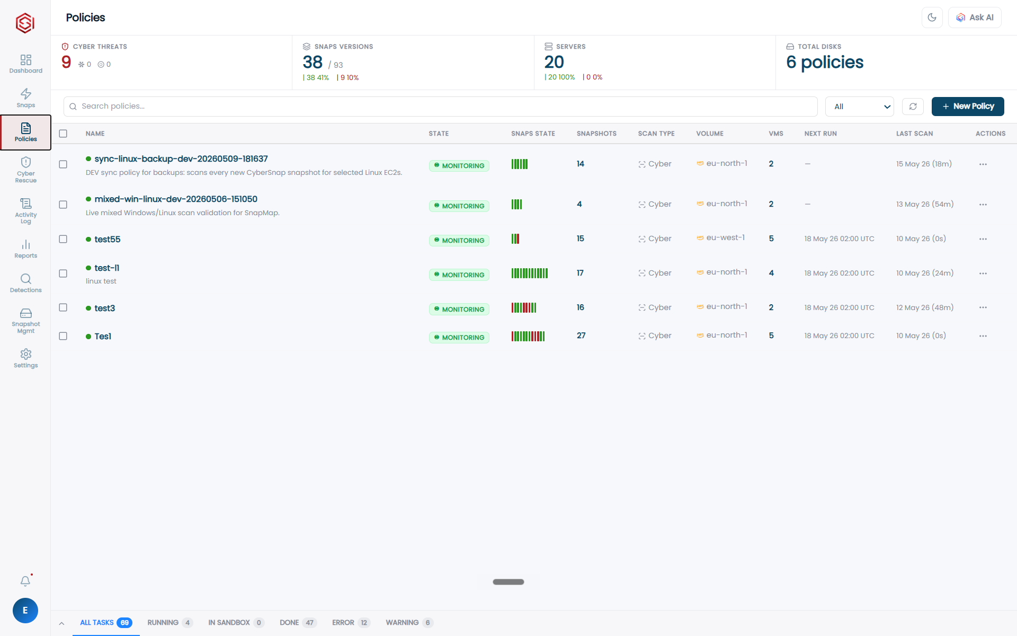Go to the Policies sidebar item
The width and height of the screenshot is (1017, 636).
pos(25,132)
